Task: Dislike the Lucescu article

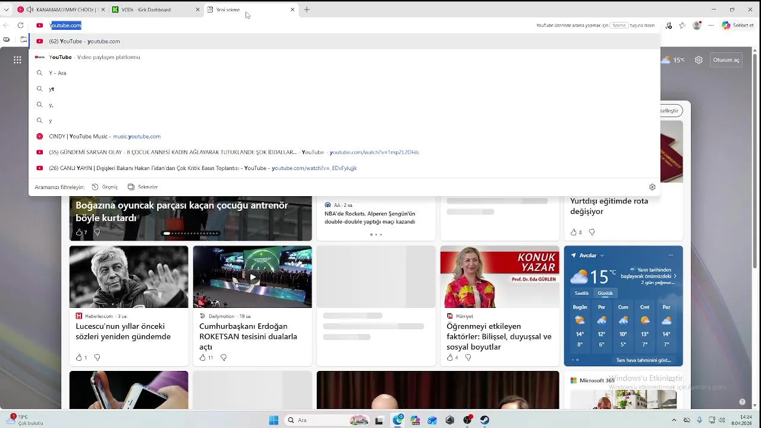Action: tap(97, 357)
